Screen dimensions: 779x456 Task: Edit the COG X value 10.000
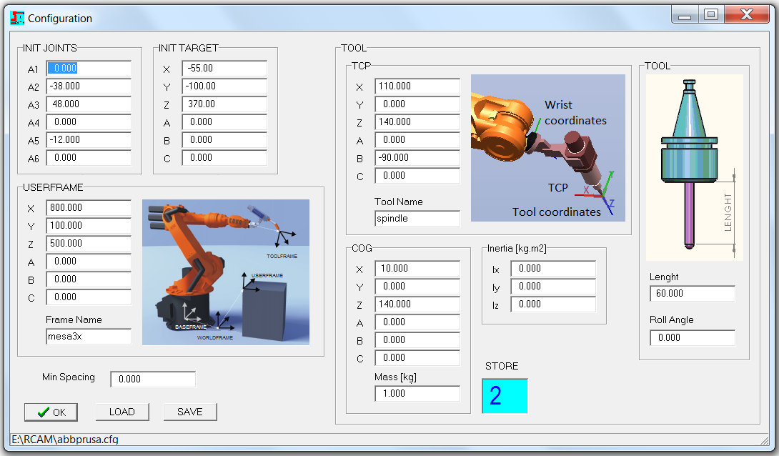pyautogui.click(x=417, y=269)
